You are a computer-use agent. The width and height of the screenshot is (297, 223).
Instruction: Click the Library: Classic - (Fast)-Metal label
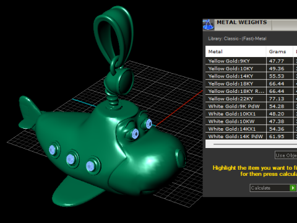pos(237,38)
